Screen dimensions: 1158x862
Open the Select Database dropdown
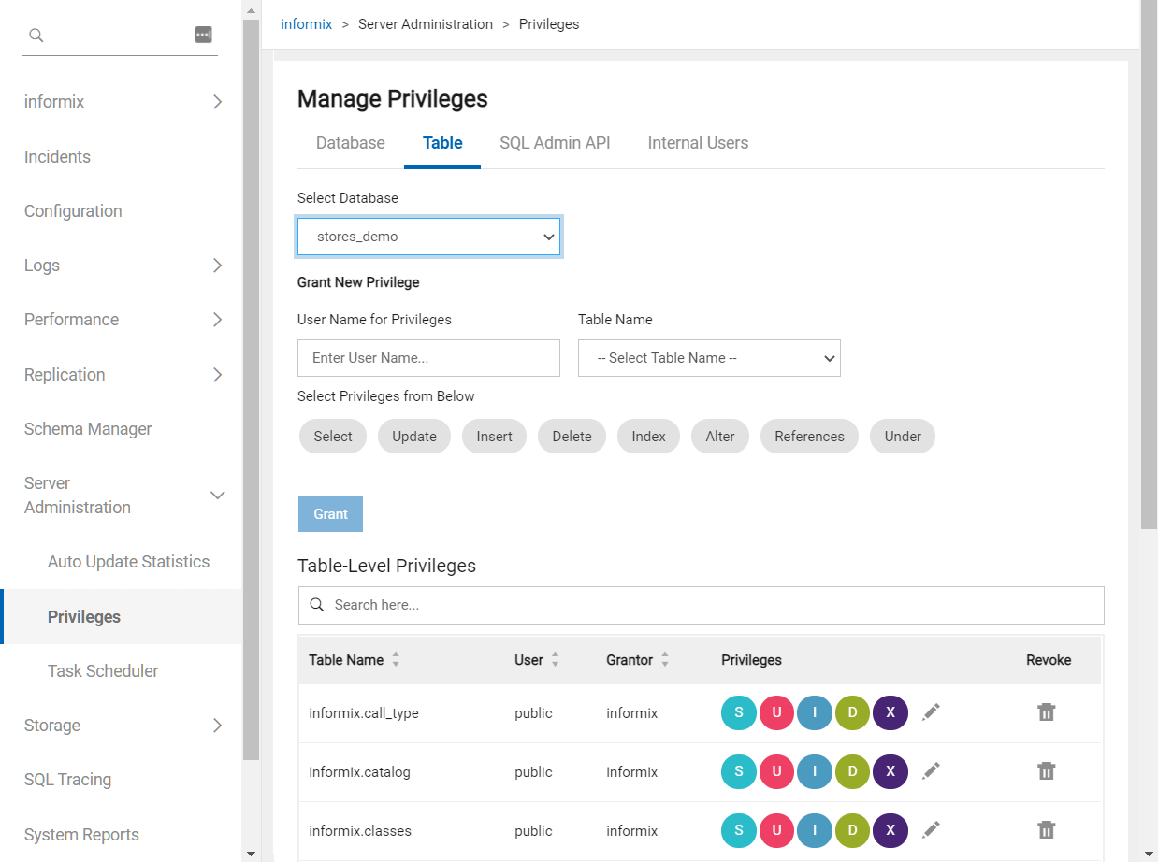point(428,237)
